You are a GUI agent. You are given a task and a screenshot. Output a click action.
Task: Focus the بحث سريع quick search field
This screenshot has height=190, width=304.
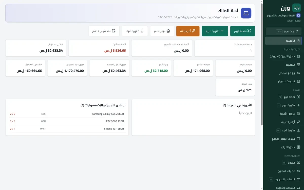coord(283,31)
